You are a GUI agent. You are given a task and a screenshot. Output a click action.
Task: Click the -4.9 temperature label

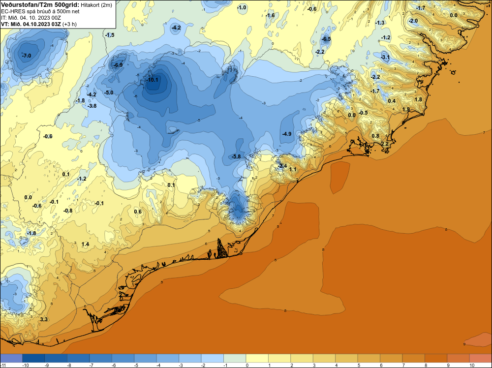click(x=287, y=134)
